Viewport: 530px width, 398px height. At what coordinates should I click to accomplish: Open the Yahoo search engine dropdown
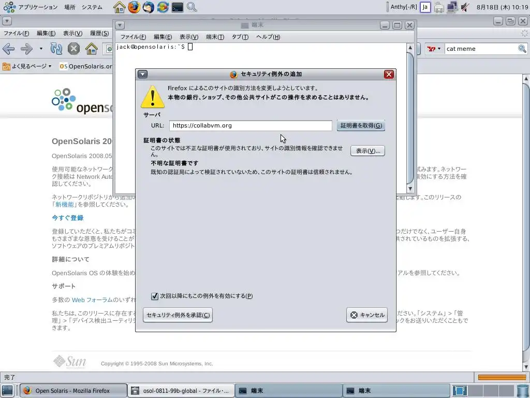tap(434, 49)
